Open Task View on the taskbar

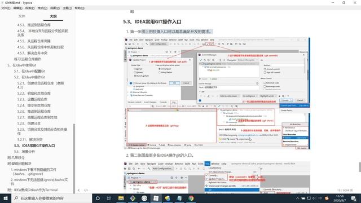click(x=109, y=198)
